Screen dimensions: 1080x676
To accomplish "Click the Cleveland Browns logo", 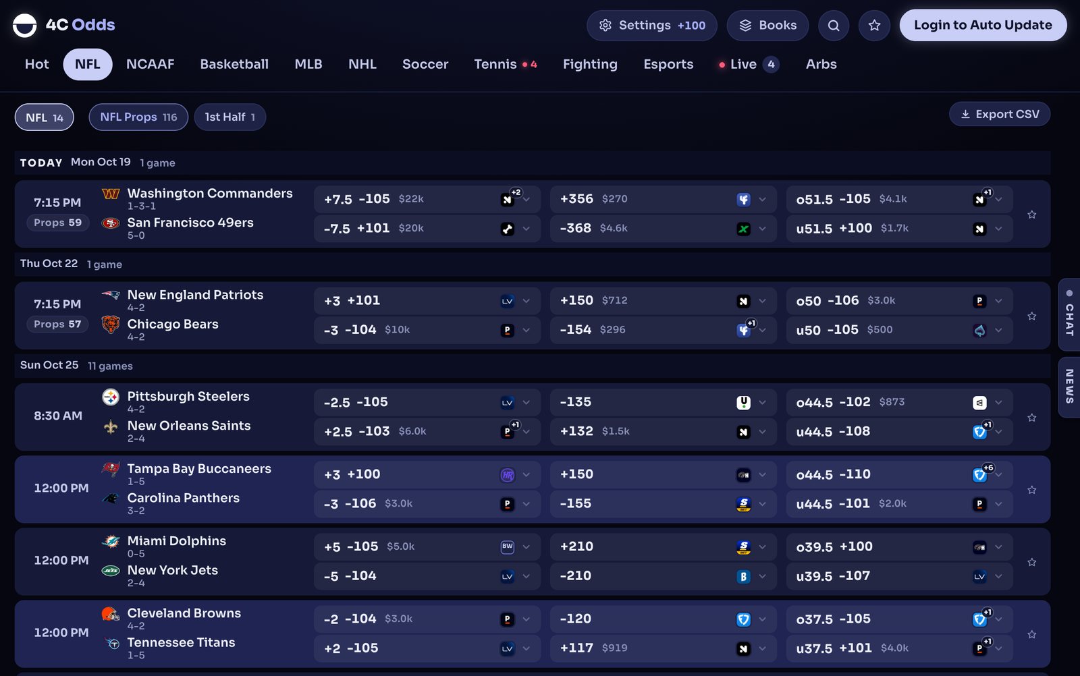I will coord(111,614).
